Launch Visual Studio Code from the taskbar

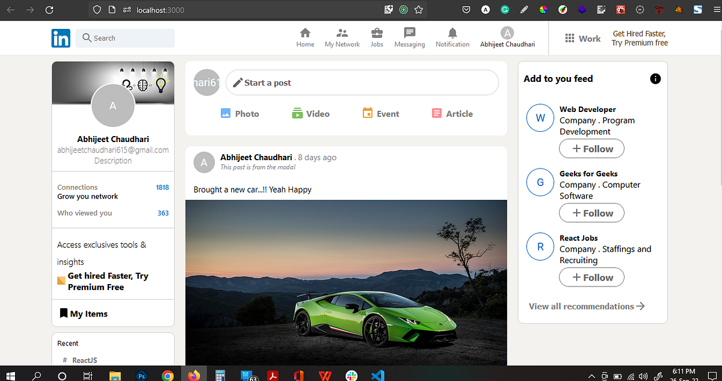(x=377, y=374)
